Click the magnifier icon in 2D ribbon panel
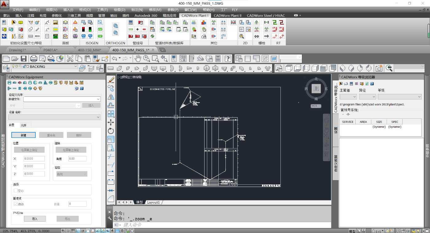The width and height of the screenshot is (430, 233). [x=242, y=36]
